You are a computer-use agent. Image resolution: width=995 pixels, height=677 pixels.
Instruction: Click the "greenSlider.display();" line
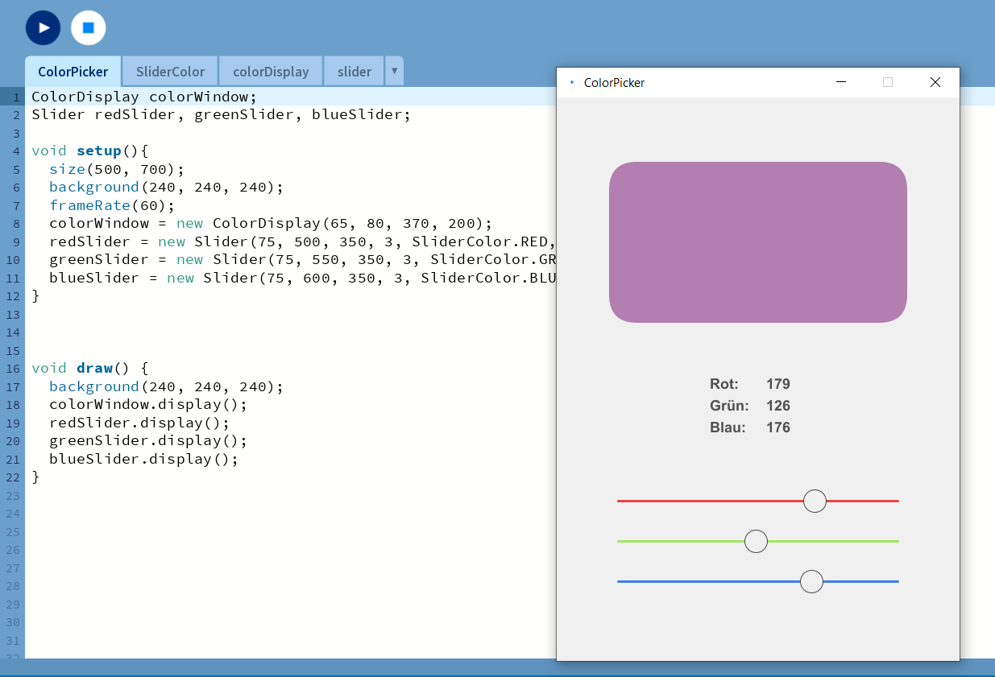(x=148, y=440)
